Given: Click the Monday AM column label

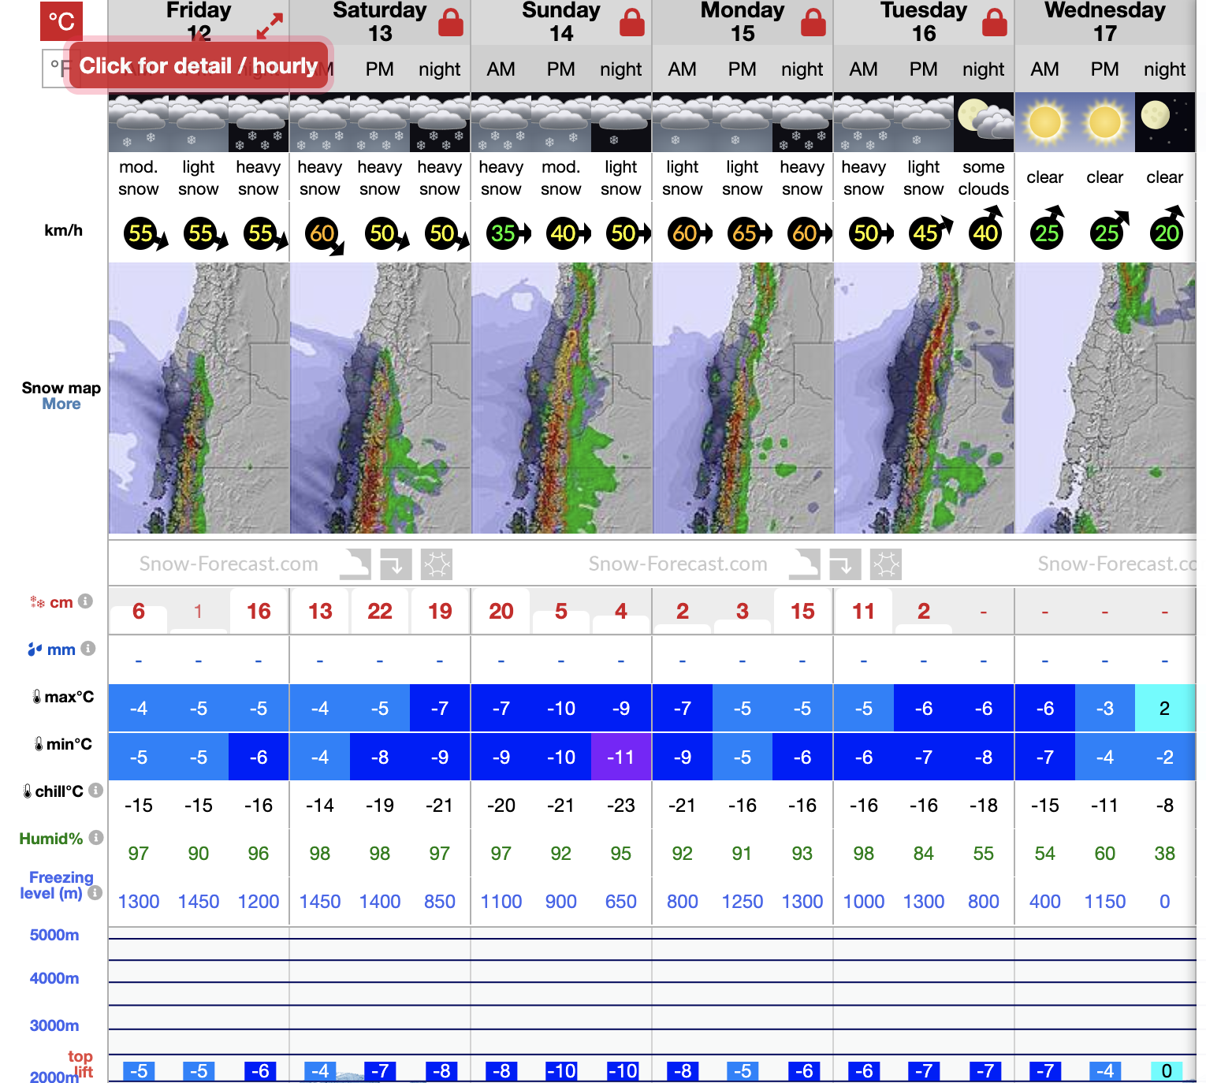Looking at the screenshot, I should [683, 69].
